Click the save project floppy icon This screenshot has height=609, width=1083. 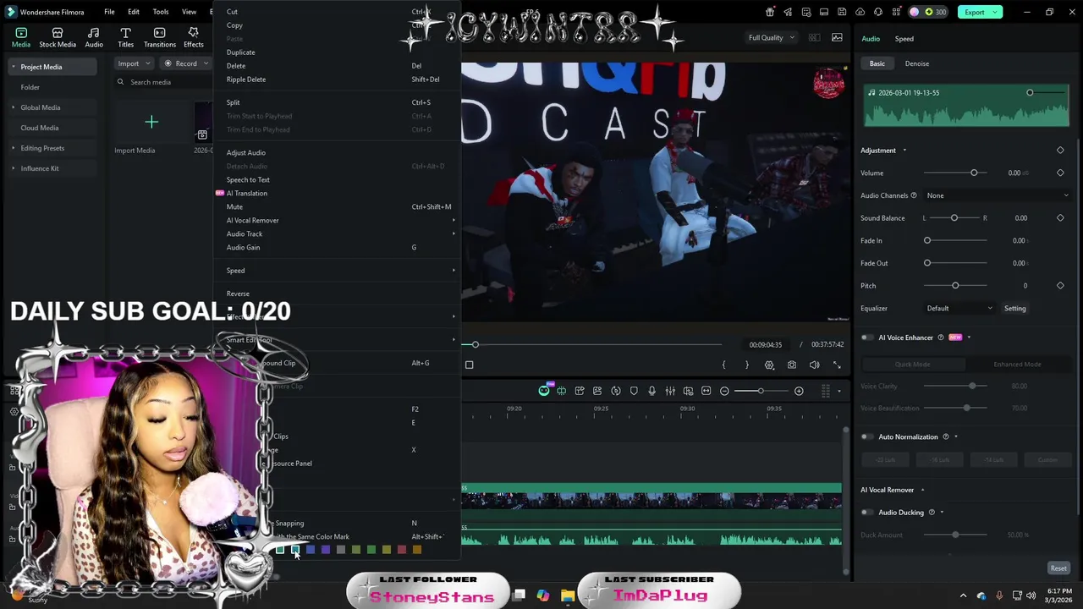[844, 12]
